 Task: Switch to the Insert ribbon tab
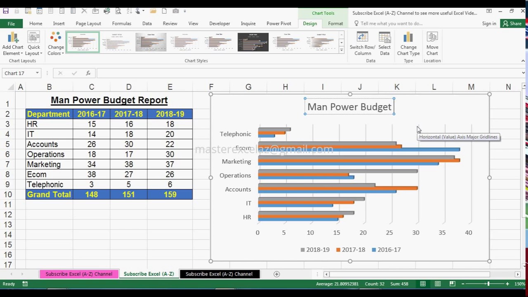click(59, 24)
